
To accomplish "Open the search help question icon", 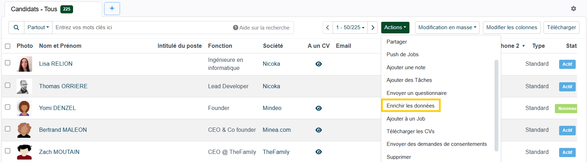I will 235,27.
